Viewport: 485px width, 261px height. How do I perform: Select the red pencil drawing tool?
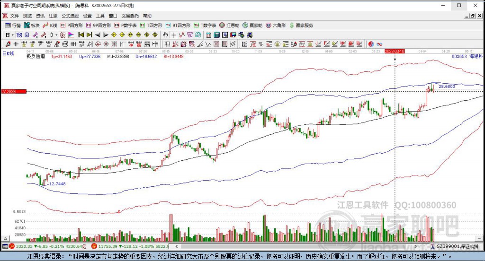8,44
